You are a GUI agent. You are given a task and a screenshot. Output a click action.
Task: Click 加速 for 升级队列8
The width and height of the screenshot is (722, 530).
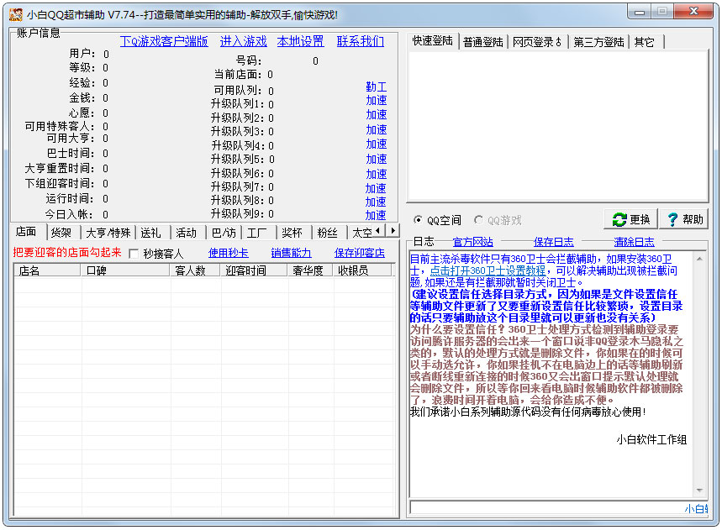(376, 202)
